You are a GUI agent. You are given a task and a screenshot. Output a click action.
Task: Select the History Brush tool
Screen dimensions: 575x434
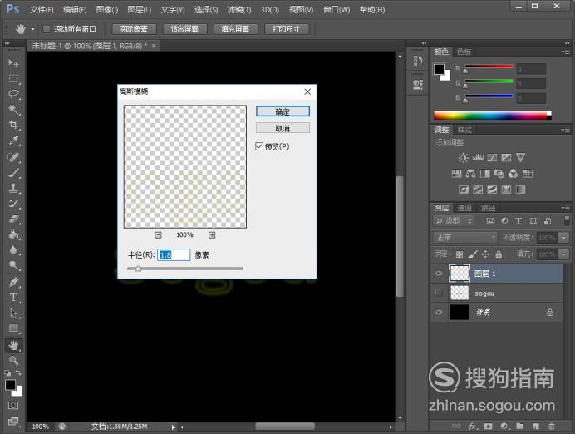pyautogui.click(x=13, y=204)
